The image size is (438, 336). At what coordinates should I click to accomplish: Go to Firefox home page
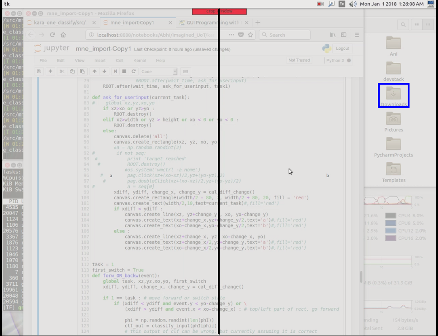(63, 35)
